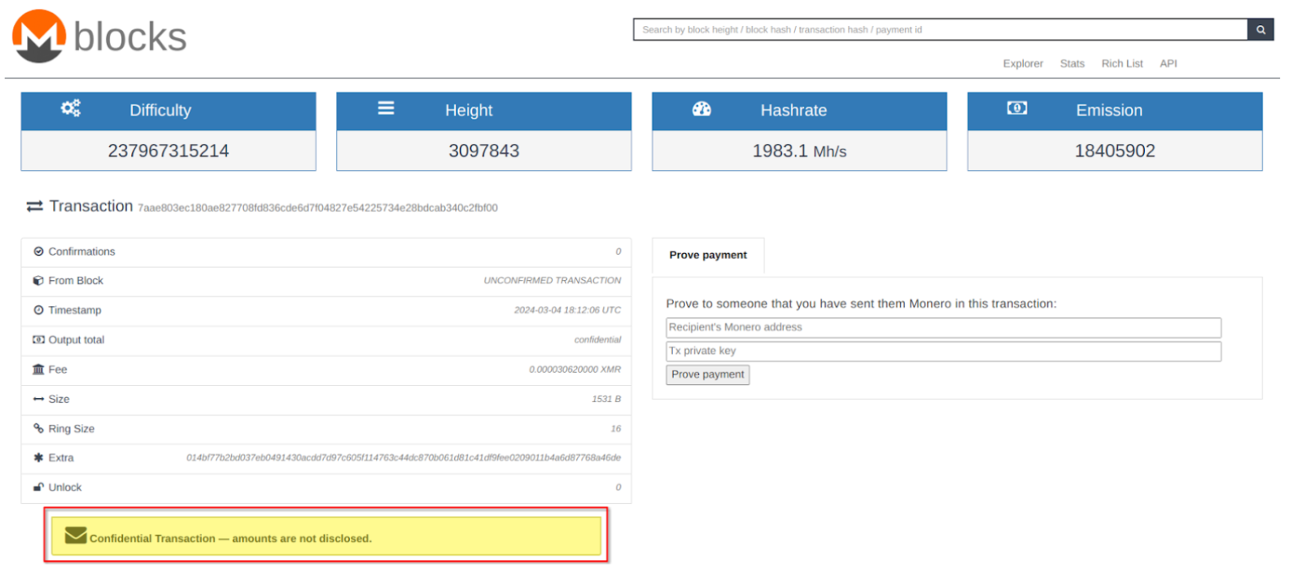
Task: Click the Monero blocks logo
Action: pos(98,36)
